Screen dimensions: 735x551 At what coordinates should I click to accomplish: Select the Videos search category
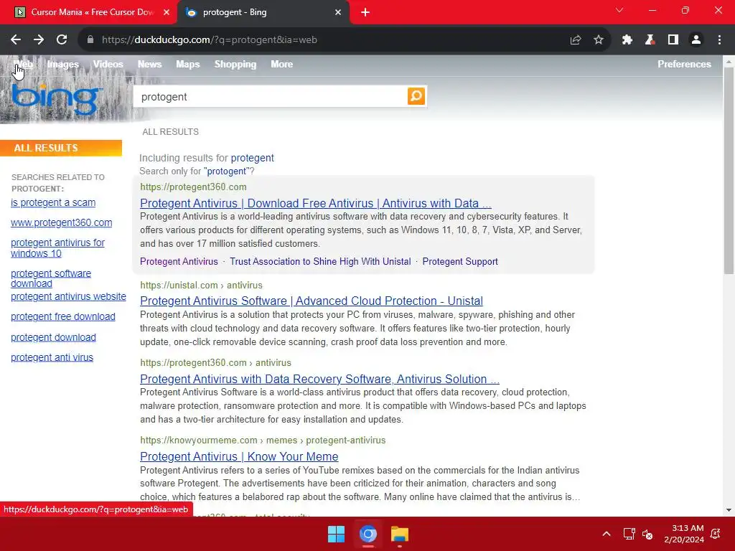tap(108, 64)
